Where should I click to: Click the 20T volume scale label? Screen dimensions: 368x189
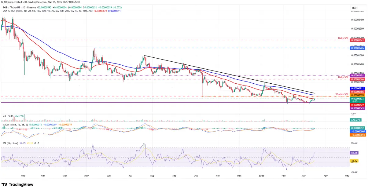pos(353,114)
